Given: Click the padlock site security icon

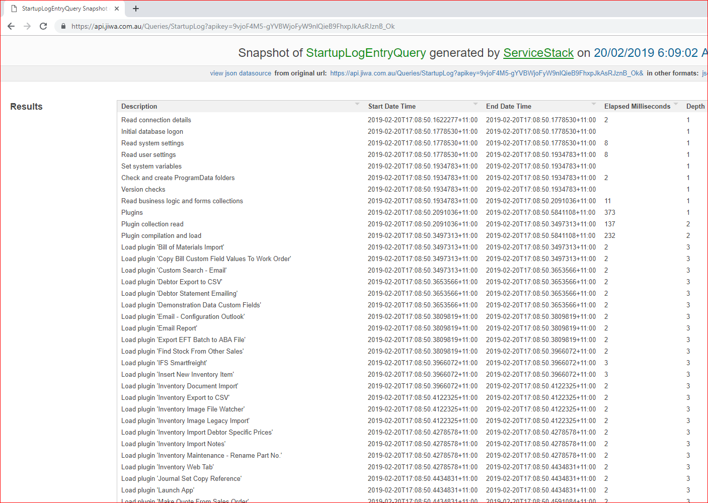Looking at the screenshot, I should [x=63, y=26].
